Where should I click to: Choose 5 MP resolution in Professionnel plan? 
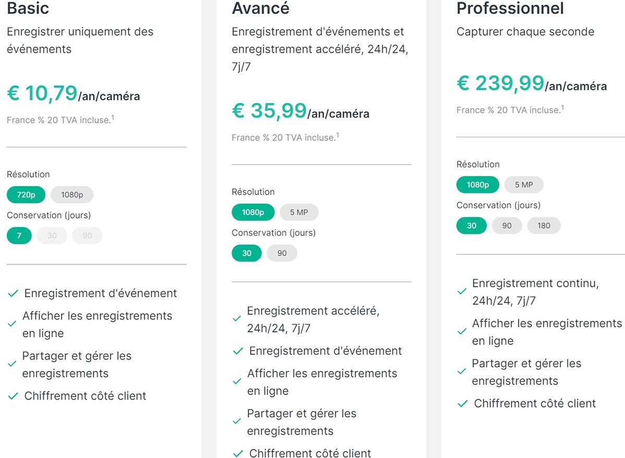[523, 185]
